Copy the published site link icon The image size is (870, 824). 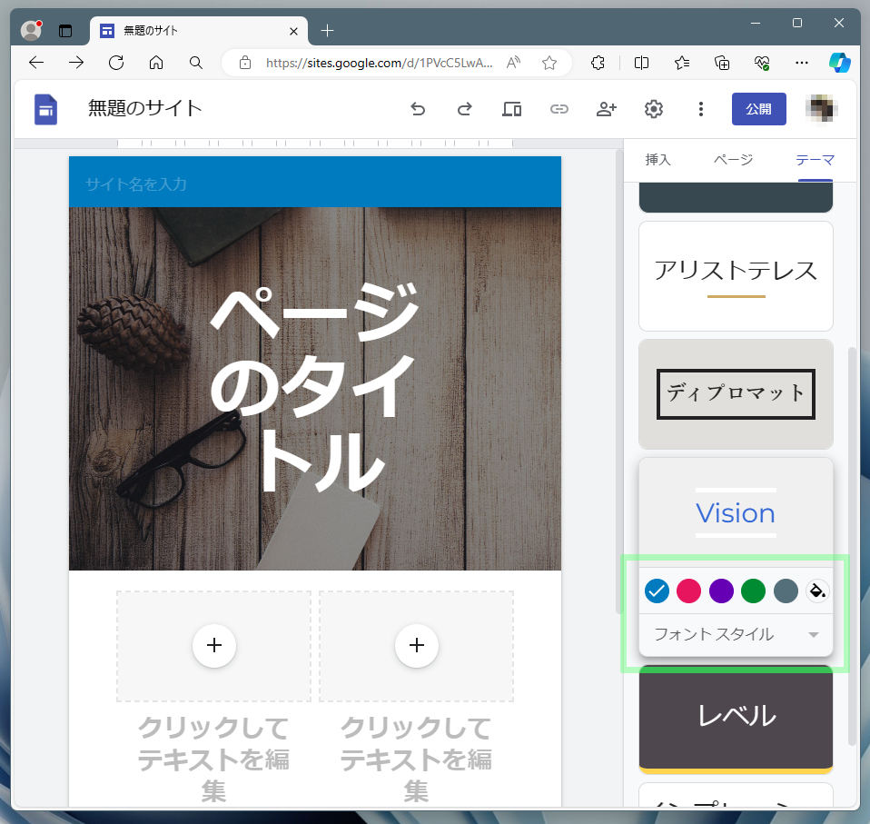(x=559, y=109)
